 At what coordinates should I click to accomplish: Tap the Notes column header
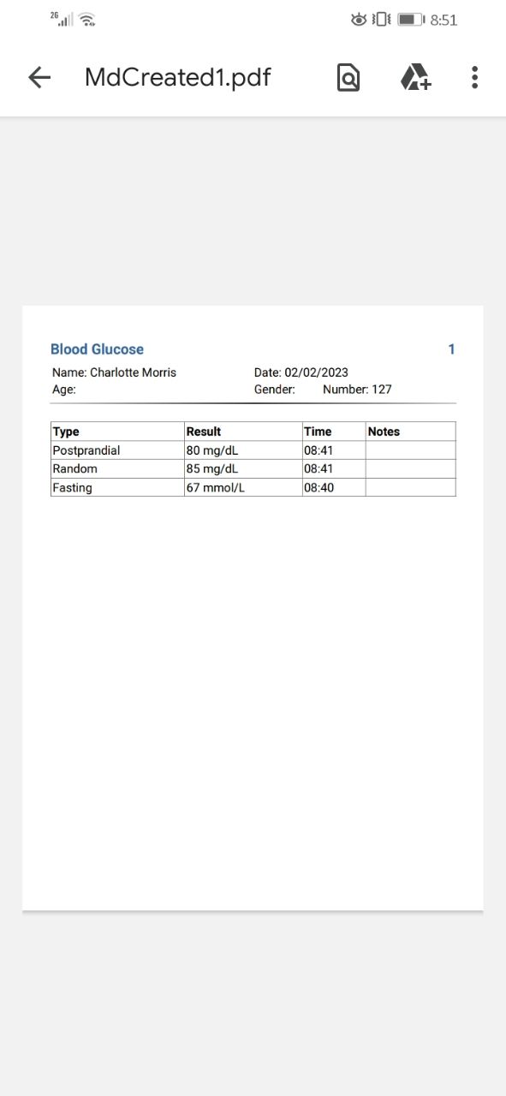(x=411, y=432)
